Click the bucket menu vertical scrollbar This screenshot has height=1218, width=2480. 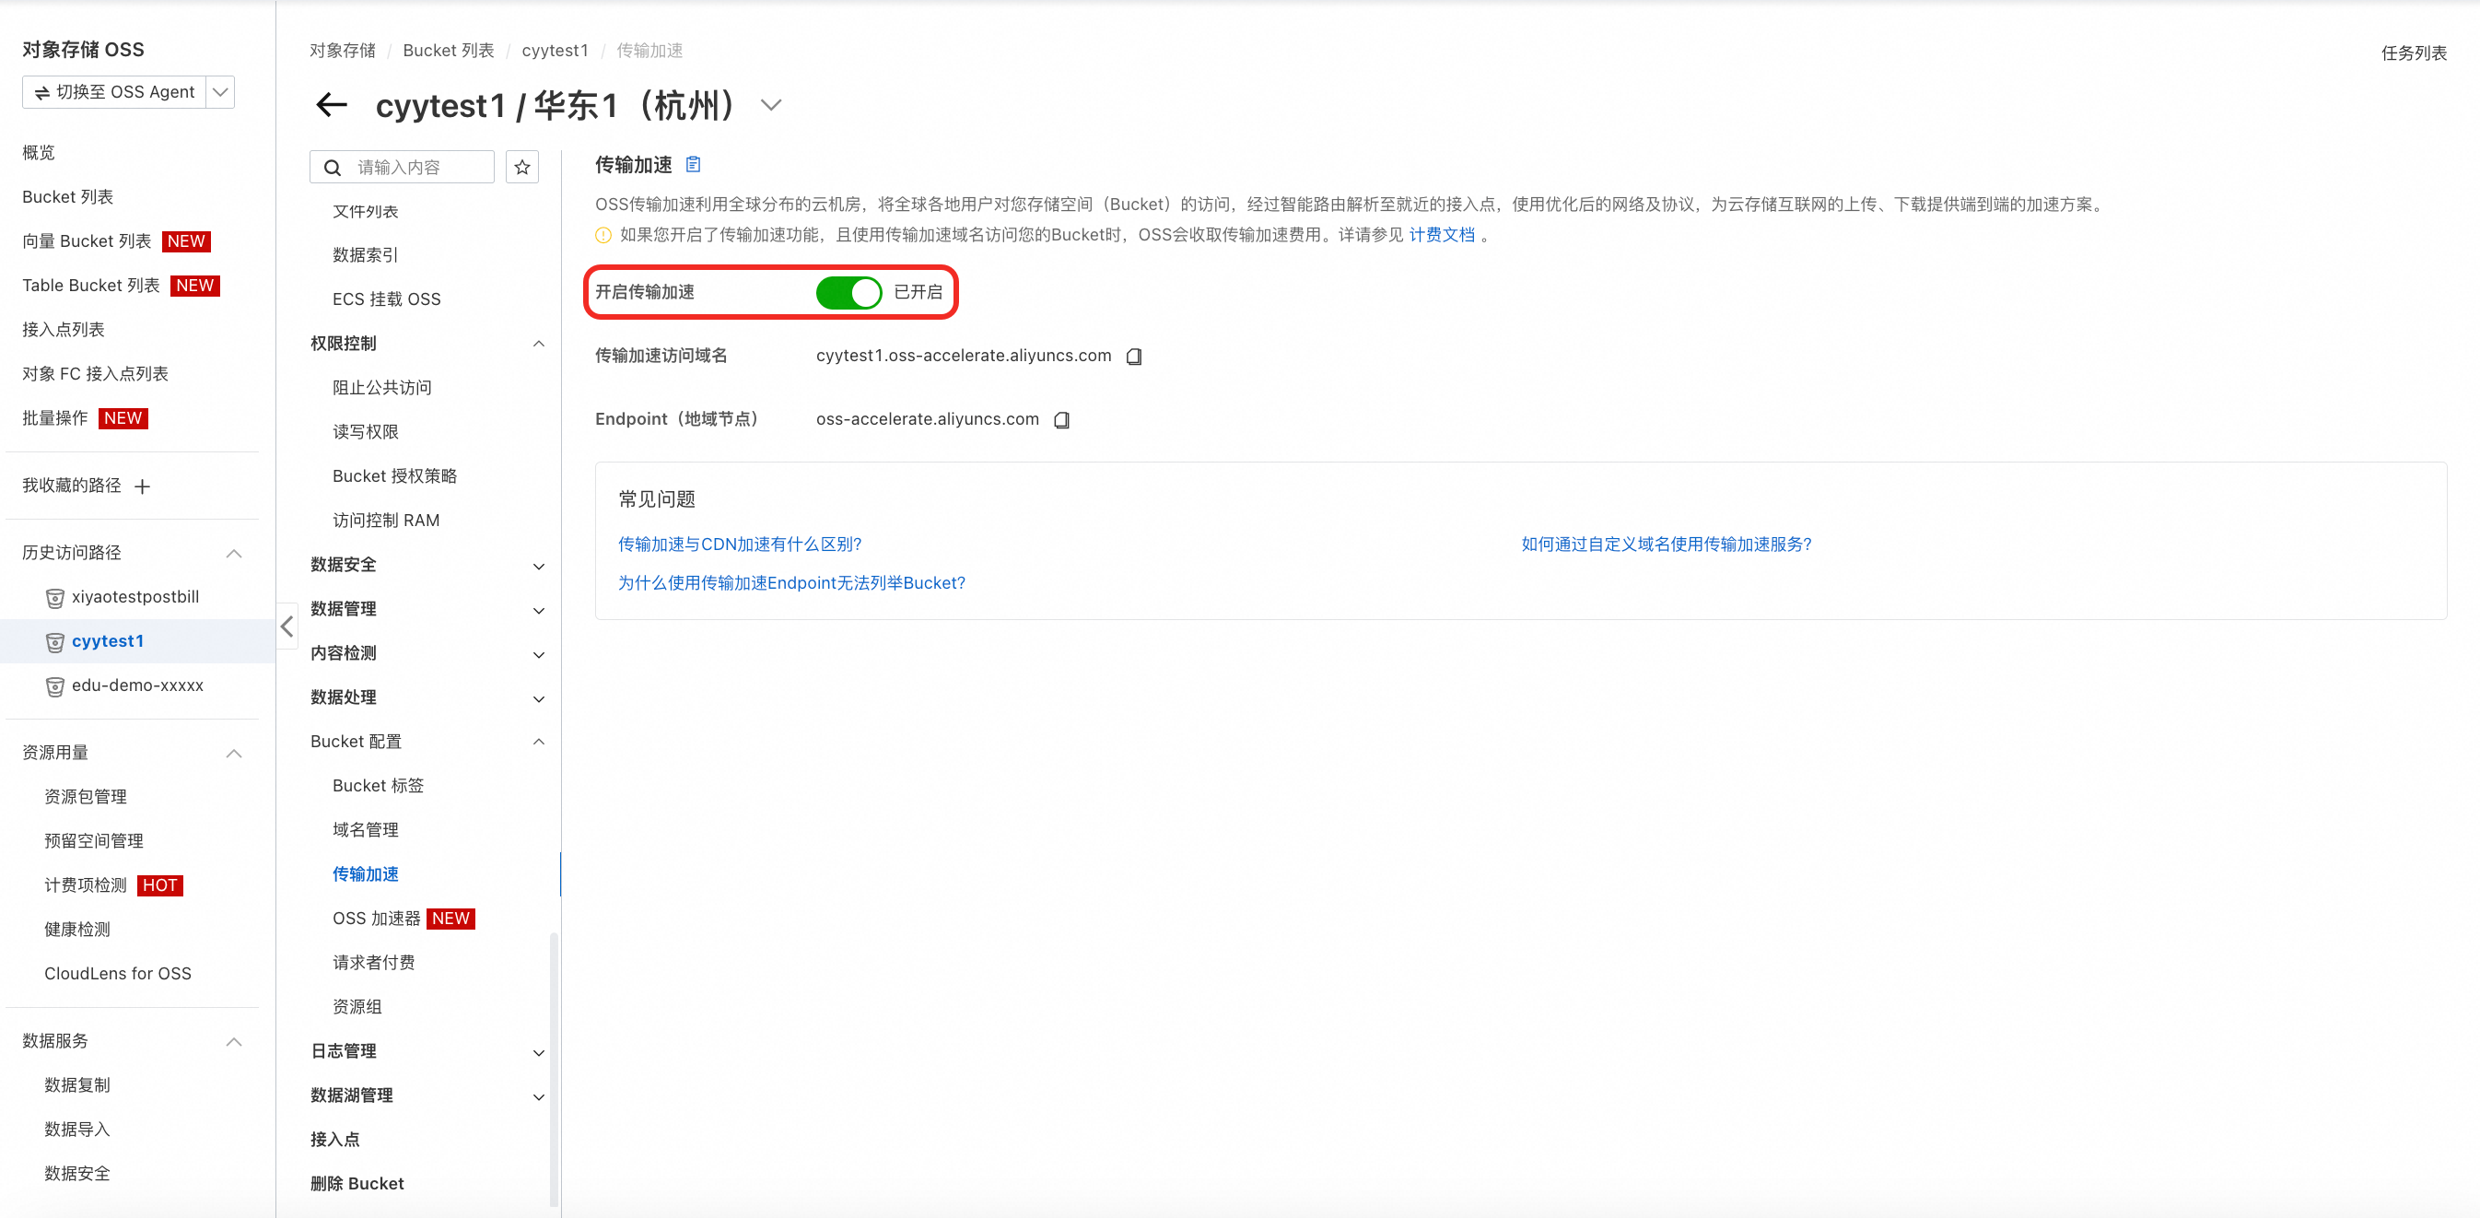click(x=554, y=1068)
